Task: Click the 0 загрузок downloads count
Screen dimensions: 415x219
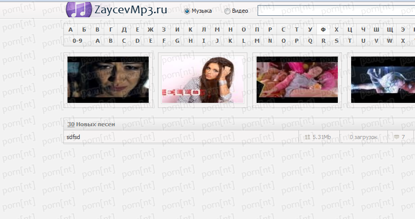Action: [363, 137]
